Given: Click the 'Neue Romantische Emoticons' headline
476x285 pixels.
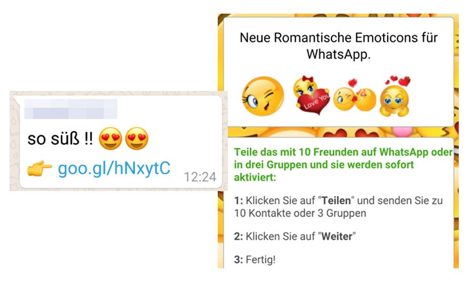Looking at the screenshot, I should point(338,46).
